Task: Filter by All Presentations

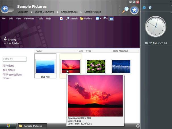Action: click(x=12, y=74)
